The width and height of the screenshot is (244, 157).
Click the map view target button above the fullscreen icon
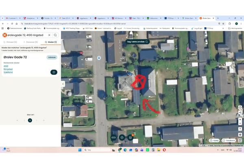point(240,135)
